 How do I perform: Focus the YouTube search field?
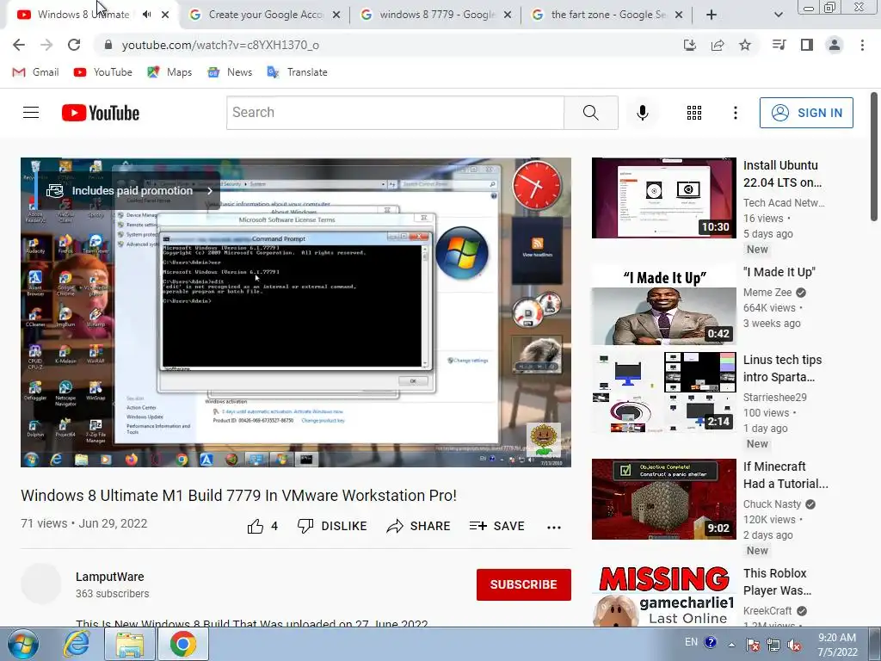(x=395, y=113)
